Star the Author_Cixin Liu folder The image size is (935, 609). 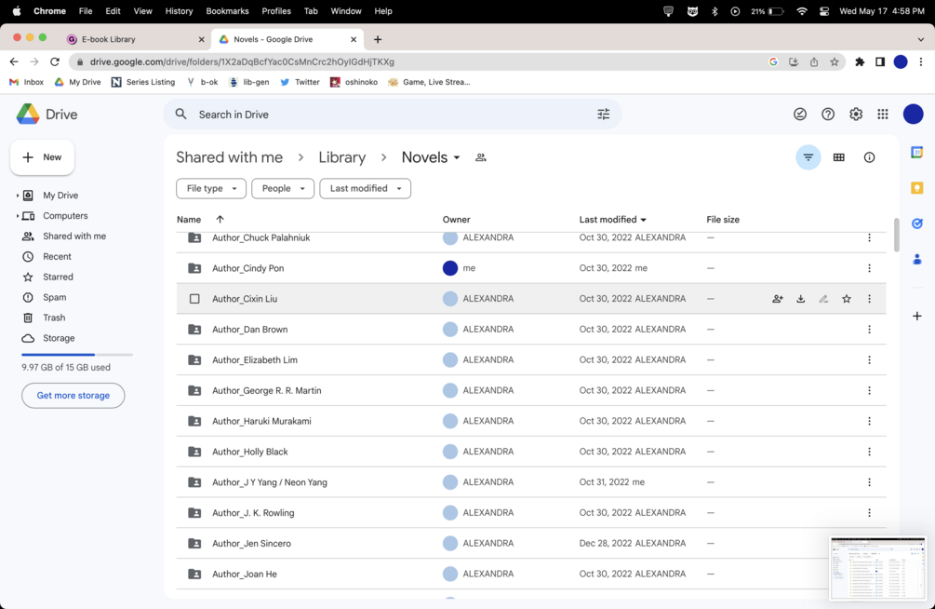point(847,299)
